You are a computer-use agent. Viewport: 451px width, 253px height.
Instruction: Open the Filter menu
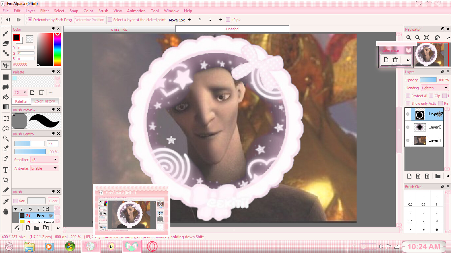pos(45,11)
